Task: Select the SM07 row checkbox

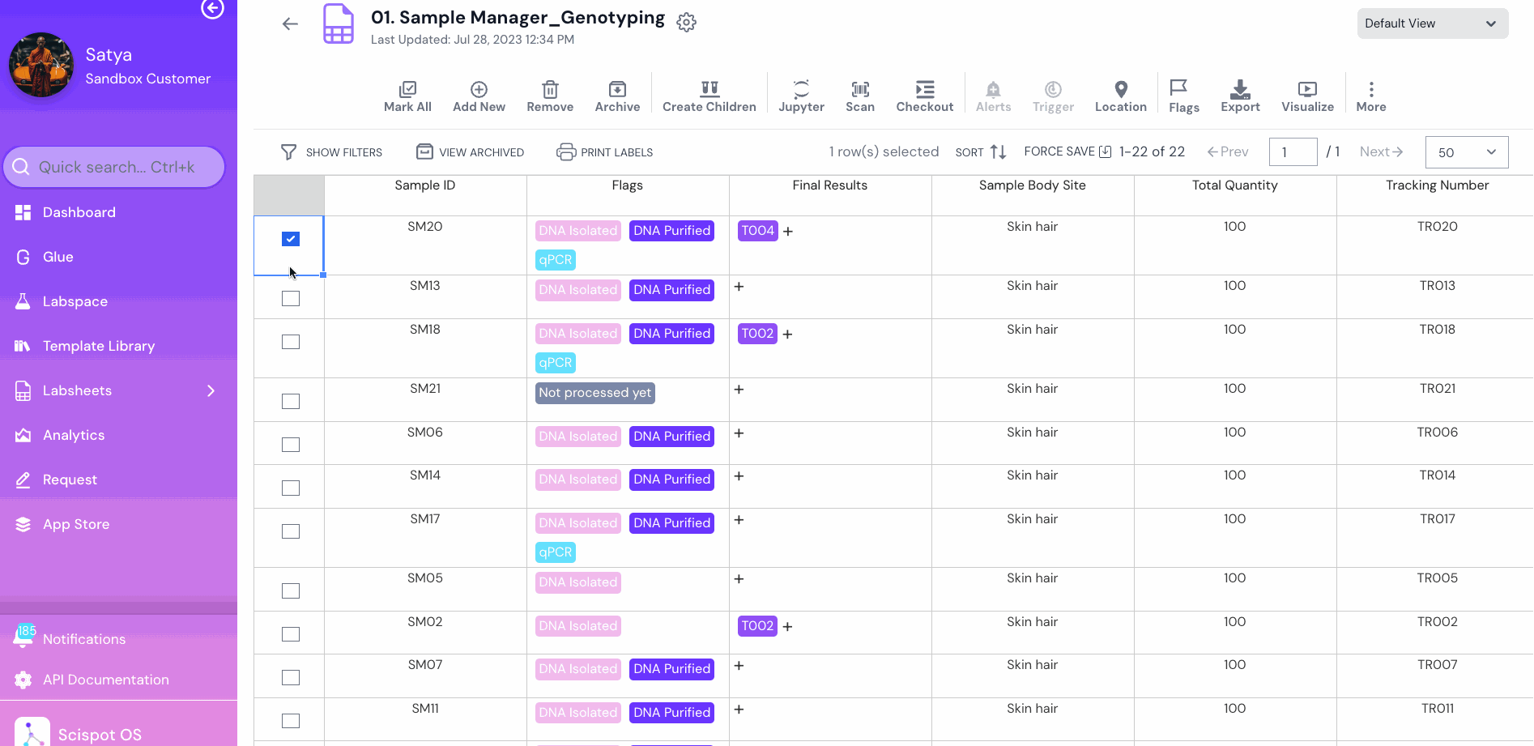Action: coord(291,677)
